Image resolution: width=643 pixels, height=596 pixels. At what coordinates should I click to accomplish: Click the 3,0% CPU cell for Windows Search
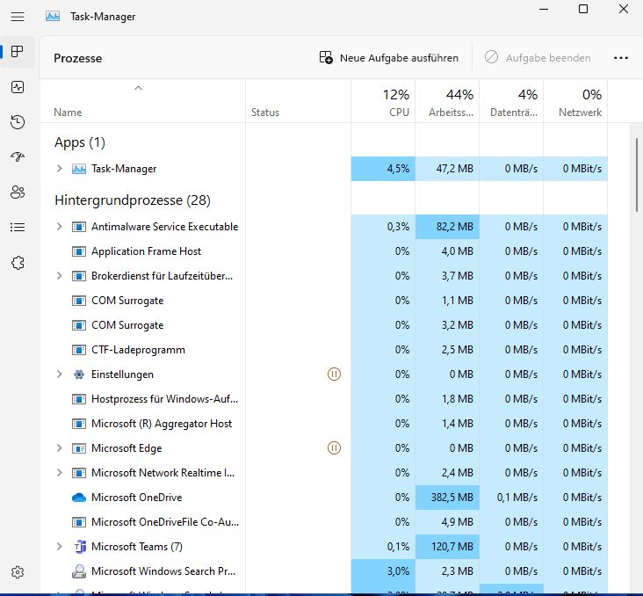tap(383, 571)
